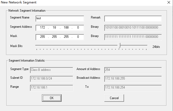Click the Segment Information Statistic group title

(x=27, y=61)
